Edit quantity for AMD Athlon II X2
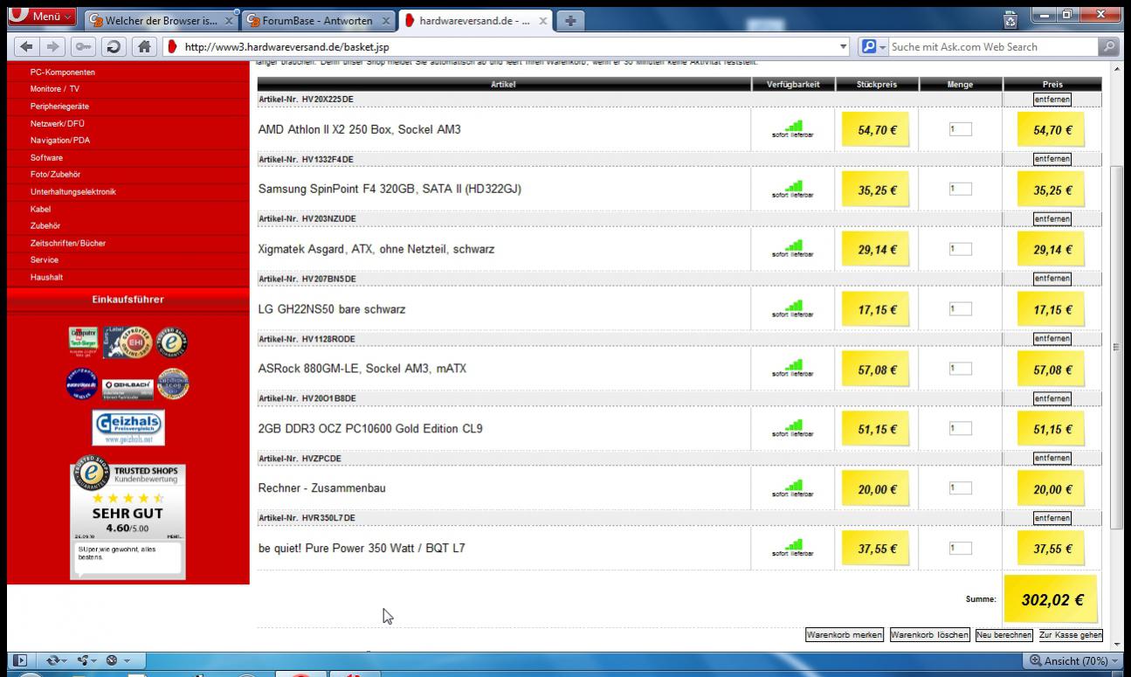 960,129
